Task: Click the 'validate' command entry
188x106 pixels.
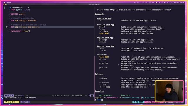Action: [104, 31]
